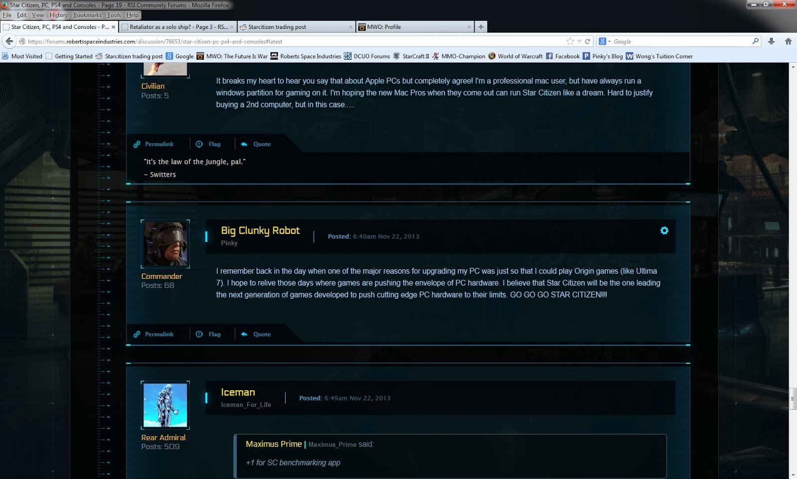This screenshot has width=797, height=479.
Task: Click Iceman's avatar image
Action: point(165,405)
